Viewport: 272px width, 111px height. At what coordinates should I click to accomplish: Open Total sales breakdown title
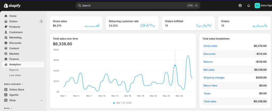[216, 38]
